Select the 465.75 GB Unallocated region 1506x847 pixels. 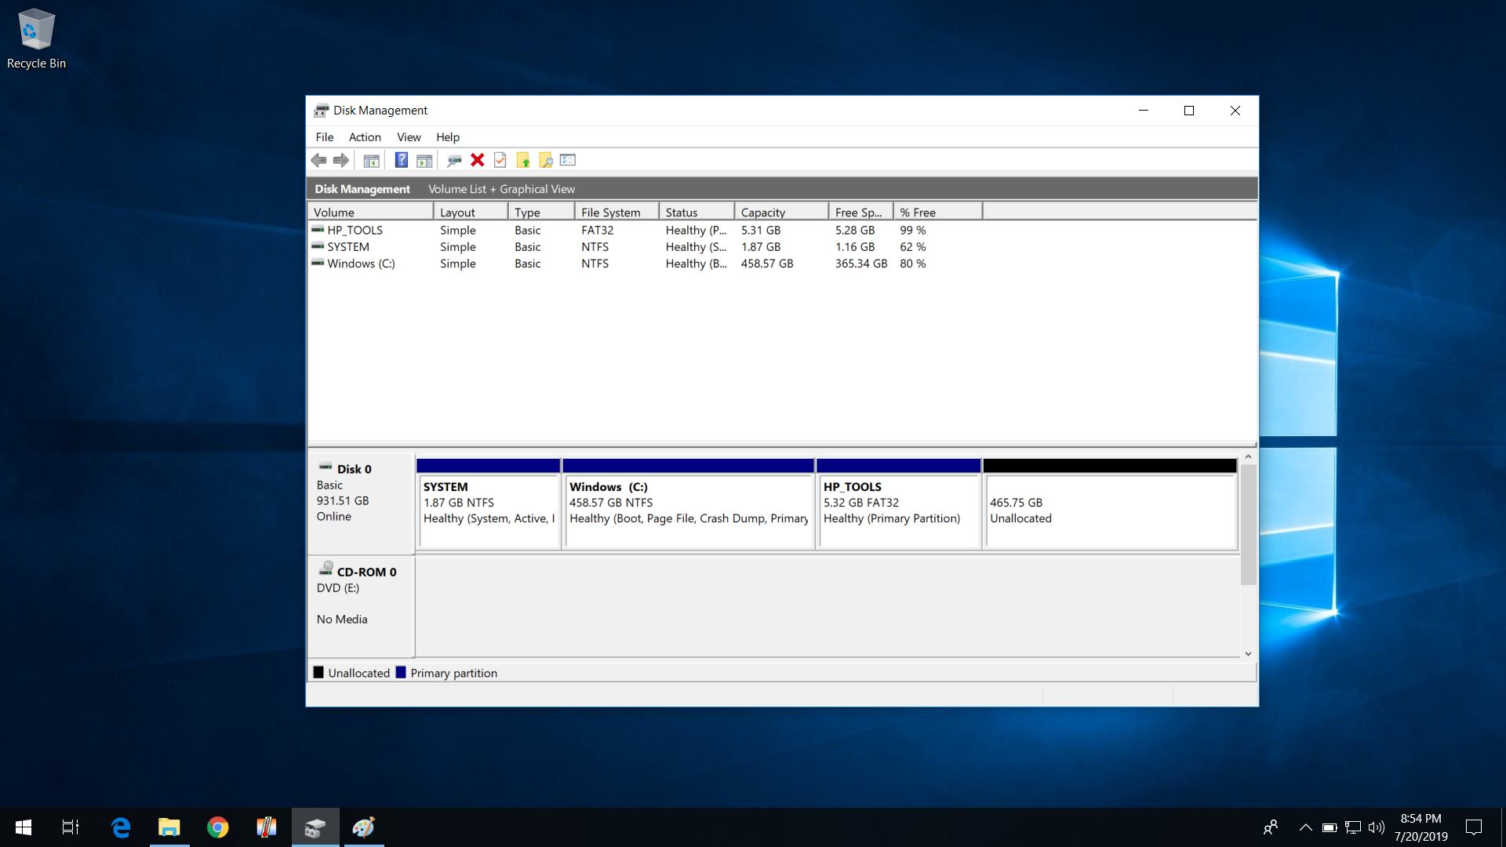pyautogui.click(x=1109, y=510)
